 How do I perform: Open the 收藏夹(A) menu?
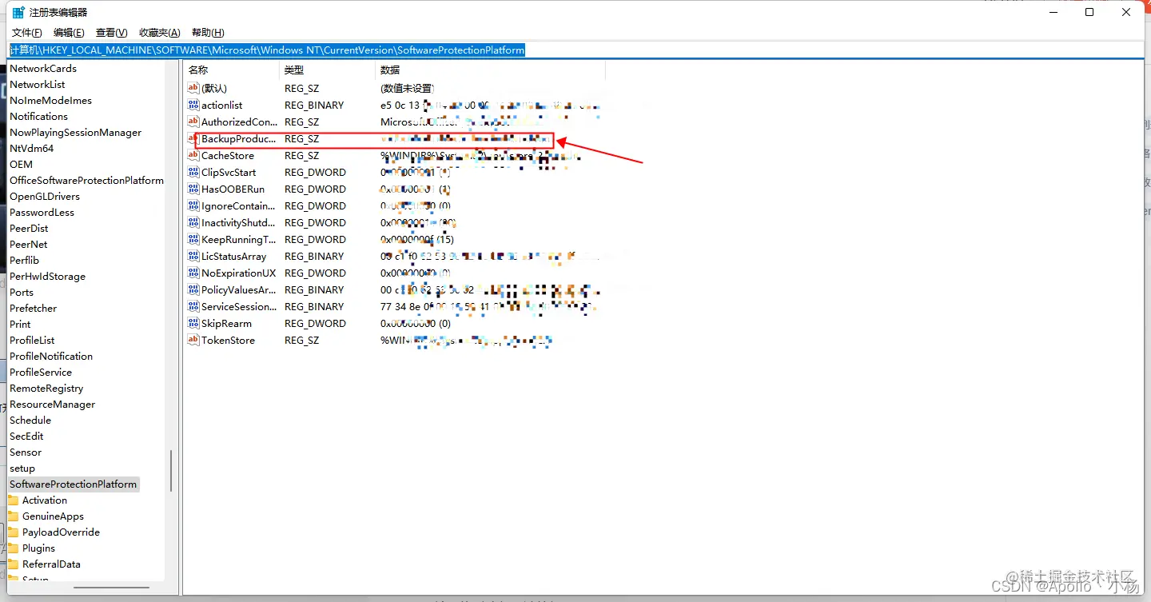[x=160, y=33]
